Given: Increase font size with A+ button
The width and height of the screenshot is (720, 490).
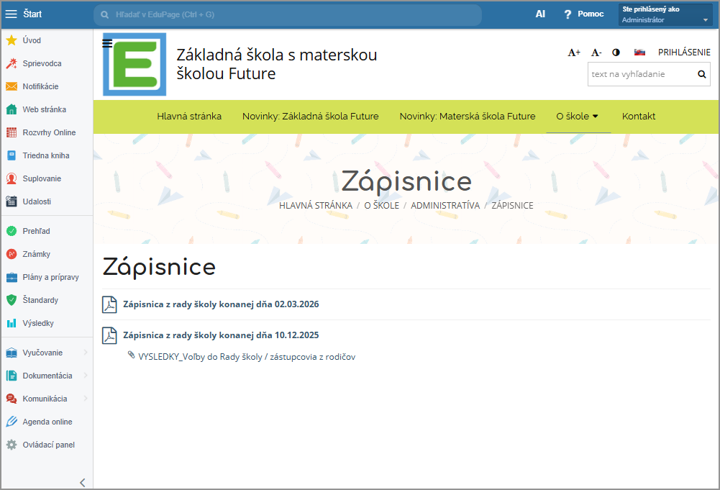Looking at the screenshot, I should point(574,53).
